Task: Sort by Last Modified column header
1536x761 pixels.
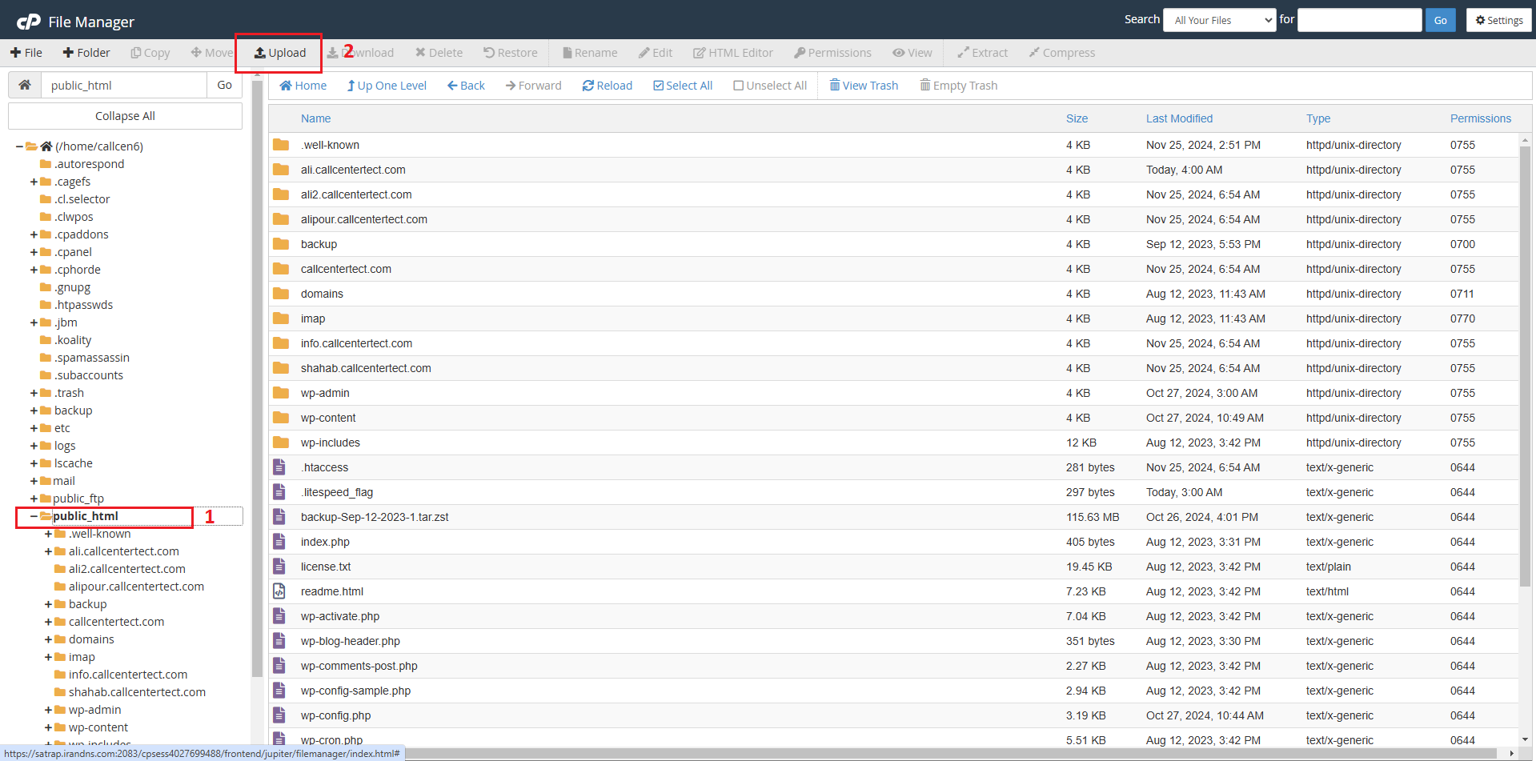Action: [1179, 118]
